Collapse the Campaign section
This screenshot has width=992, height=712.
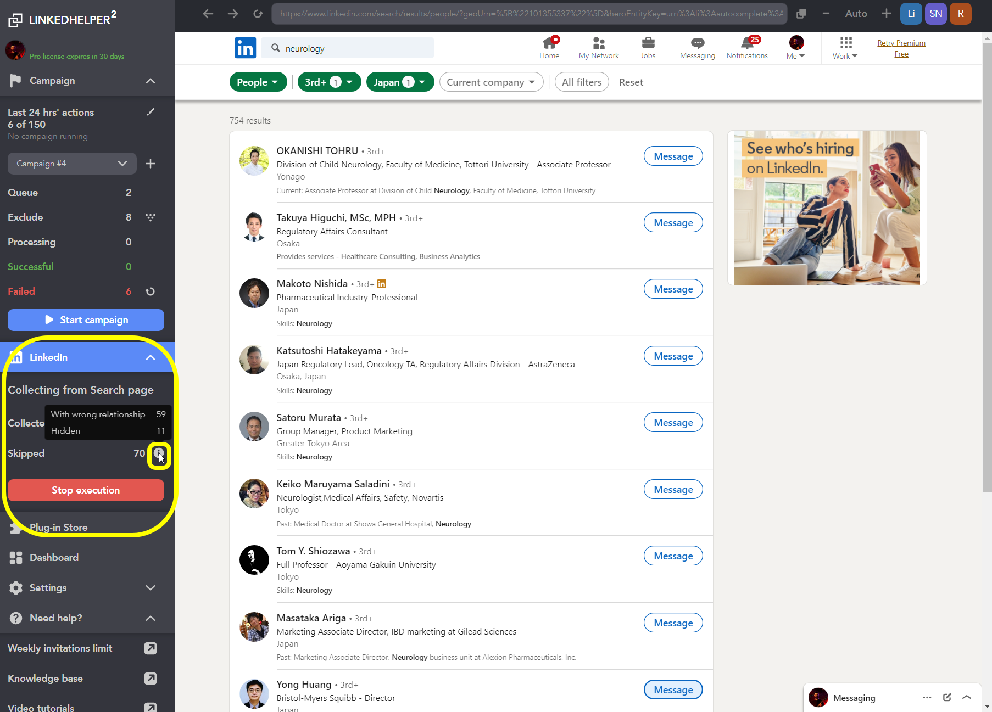150,81
